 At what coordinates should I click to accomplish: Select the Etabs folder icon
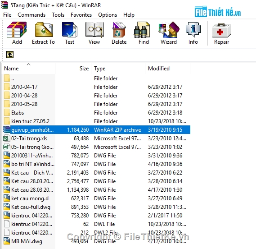pyautogui.click(x=7, y=113)
